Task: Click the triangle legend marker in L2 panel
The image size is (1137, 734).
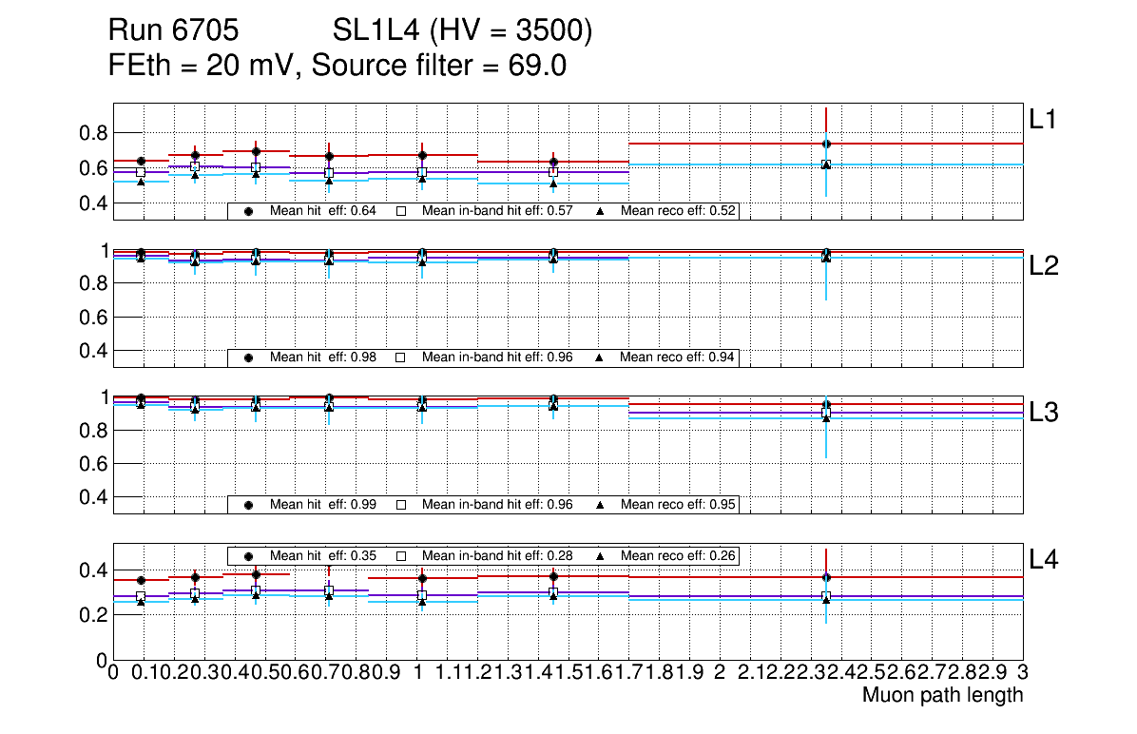Action: pyautogui.click(x=600, y=357)
